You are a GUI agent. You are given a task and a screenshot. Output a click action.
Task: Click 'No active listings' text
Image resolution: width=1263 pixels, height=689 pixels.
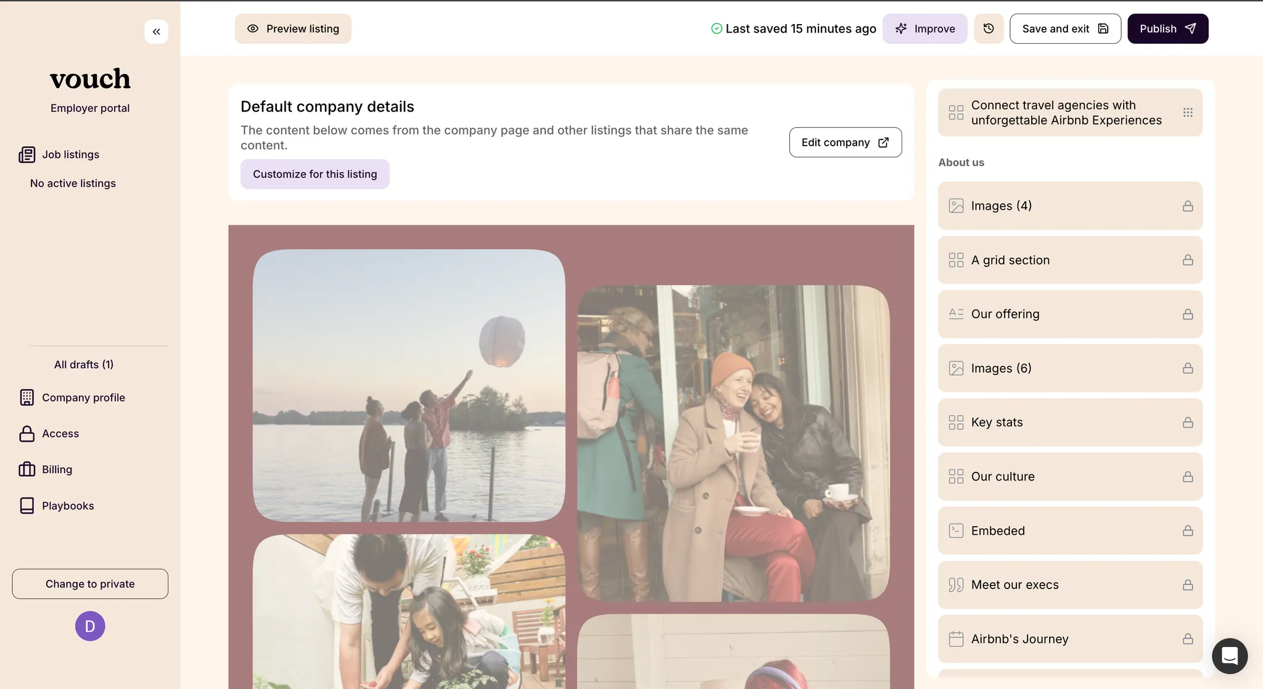point(73,184)
